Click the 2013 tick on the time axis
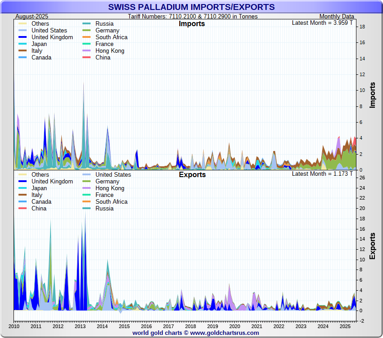383x338 pixels. [x=80, y=326]
